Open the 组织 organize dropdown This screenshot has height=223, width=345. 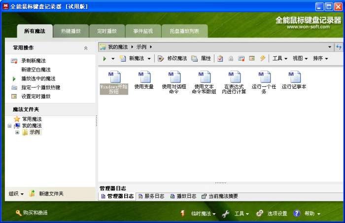[x=16, y=194]
